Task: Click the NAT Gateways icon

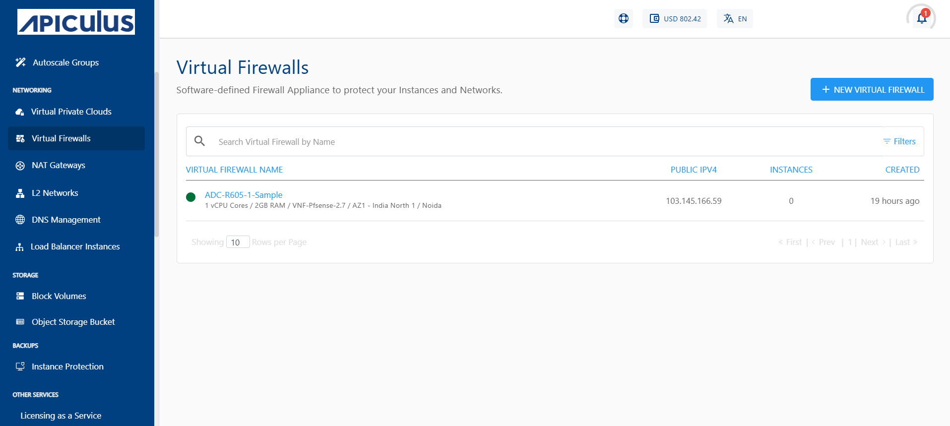Action: tap(20, 166)
